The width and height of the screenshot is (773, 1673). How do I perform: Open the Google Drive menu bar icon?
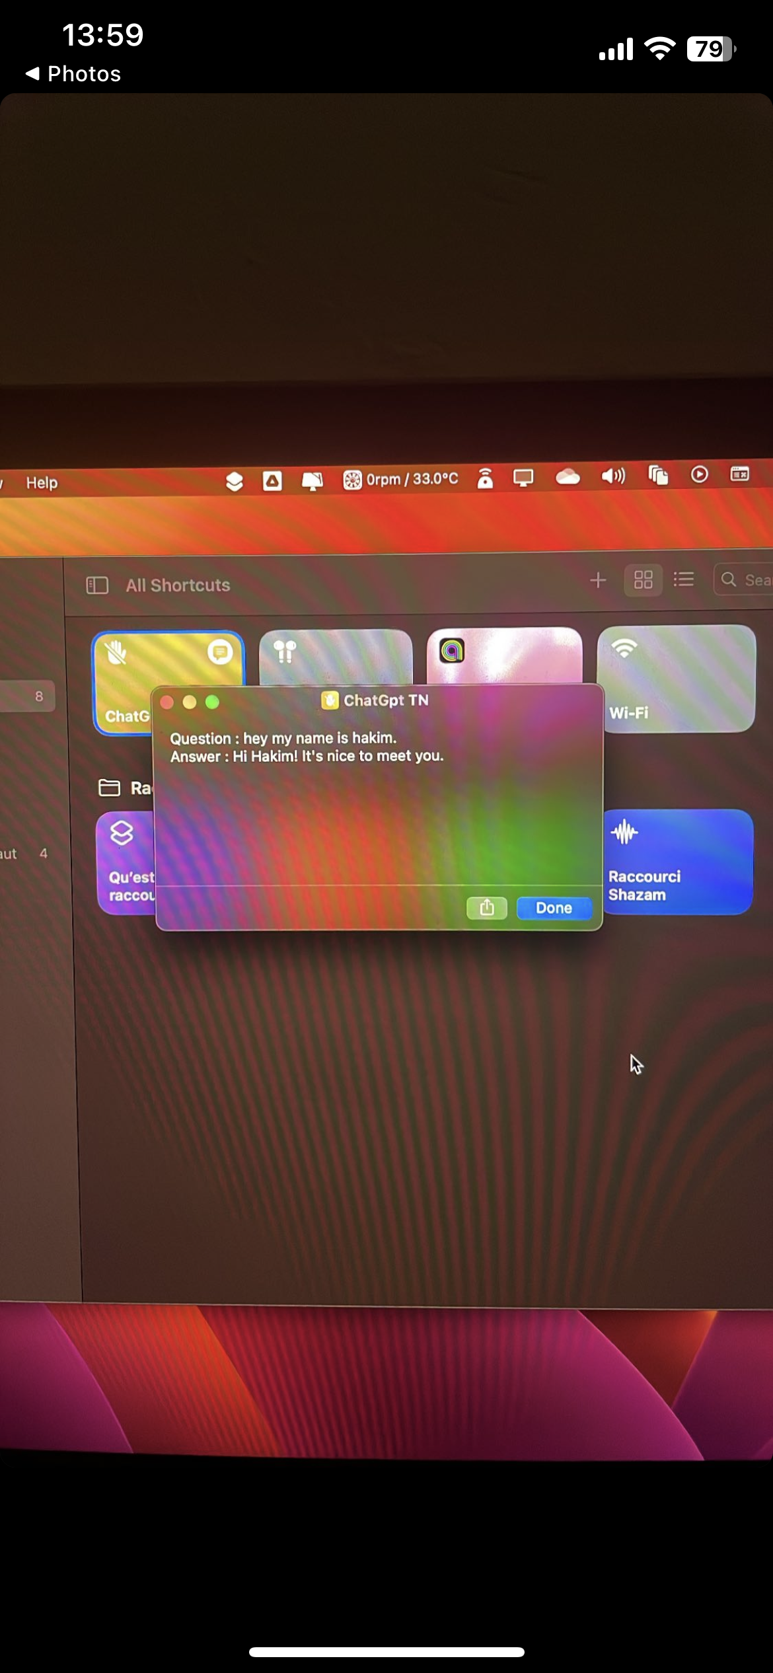(272, 480)
